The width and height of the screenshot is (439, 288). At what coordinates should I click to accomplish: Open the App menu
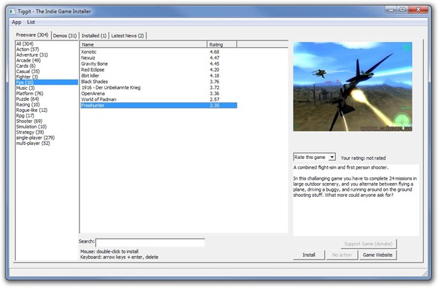point(17,22)
